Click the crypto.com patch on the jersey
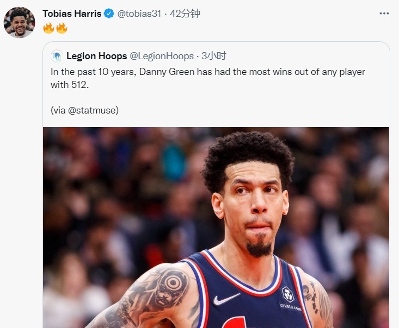This screenshot has width=399, height=328. pyautogui.click(x=290, y=298)
